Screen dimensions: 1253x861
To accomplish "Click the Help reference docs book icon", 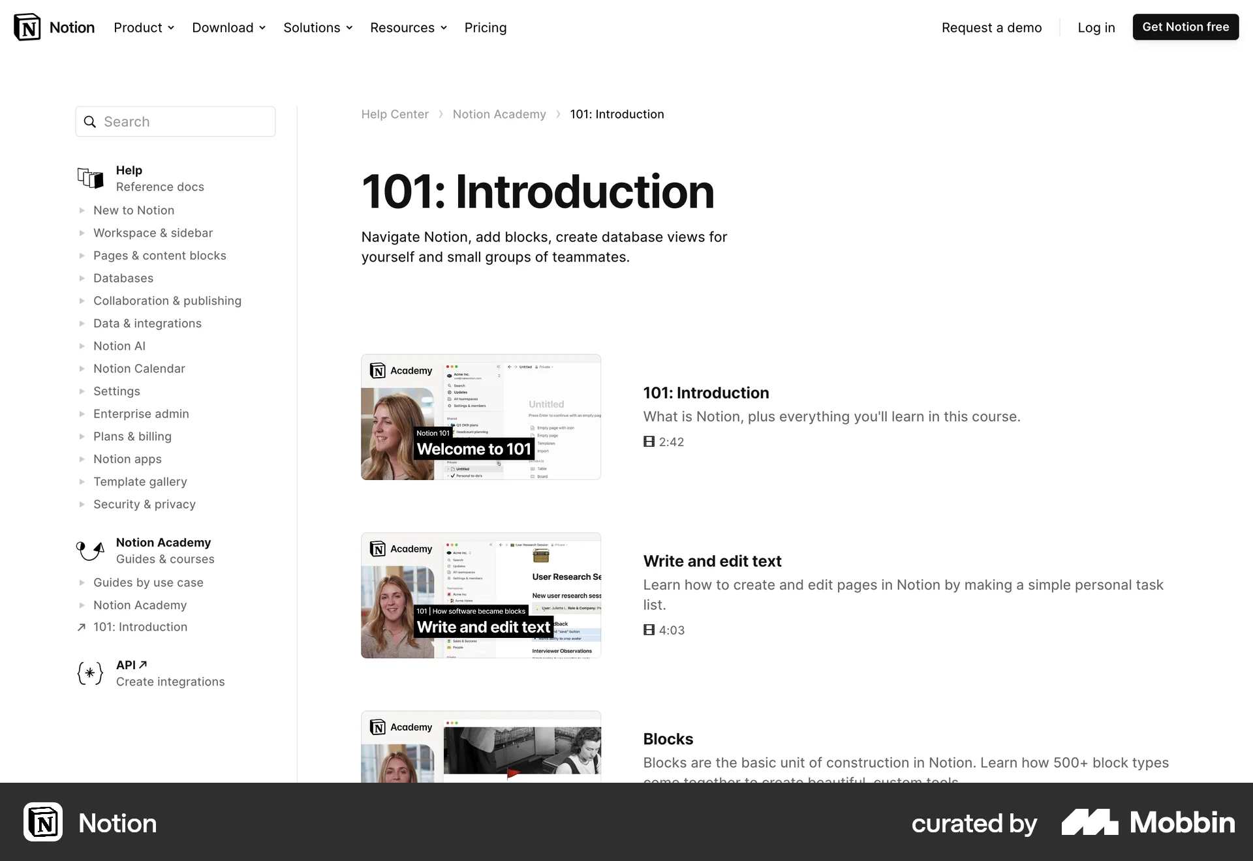I will tap(90, 177).
